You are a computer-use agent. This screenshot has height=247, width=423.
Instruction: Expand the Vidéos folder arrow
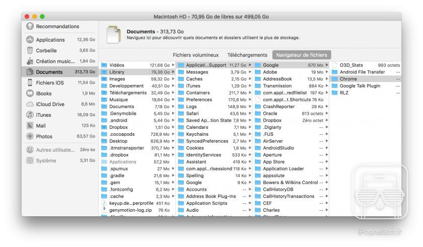[173, 65]
